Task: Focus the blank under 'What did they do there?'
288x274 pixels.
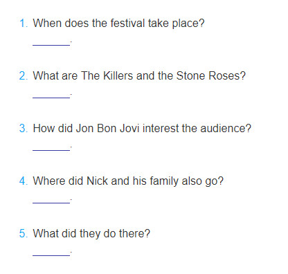Action: pos(51,254)
